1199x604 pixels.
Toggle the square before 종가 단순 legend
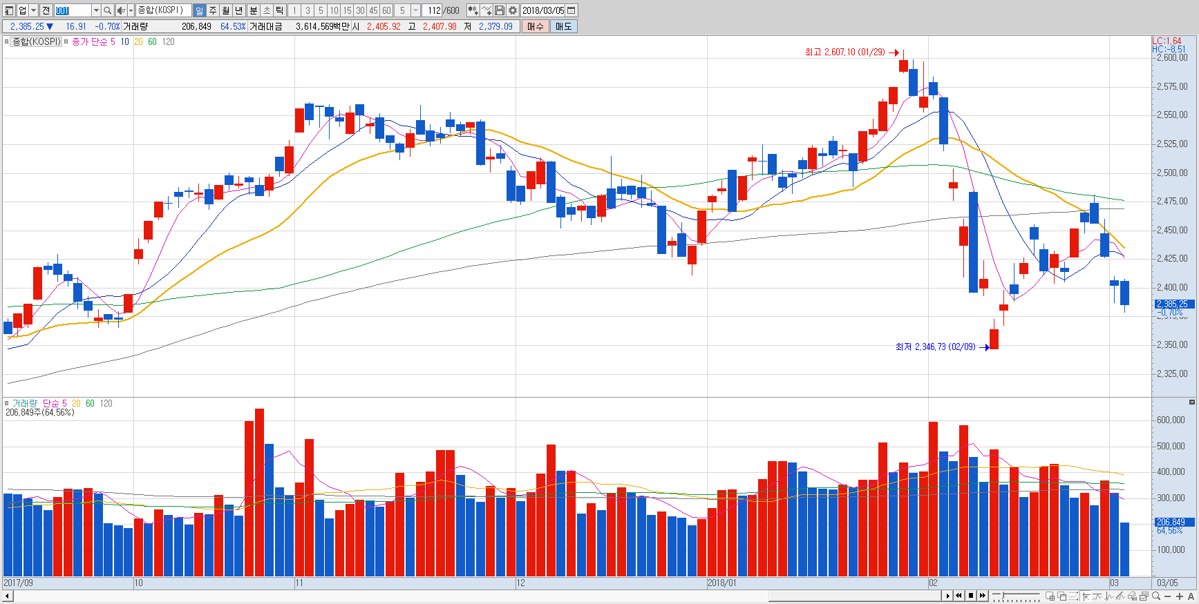point(67,42)
